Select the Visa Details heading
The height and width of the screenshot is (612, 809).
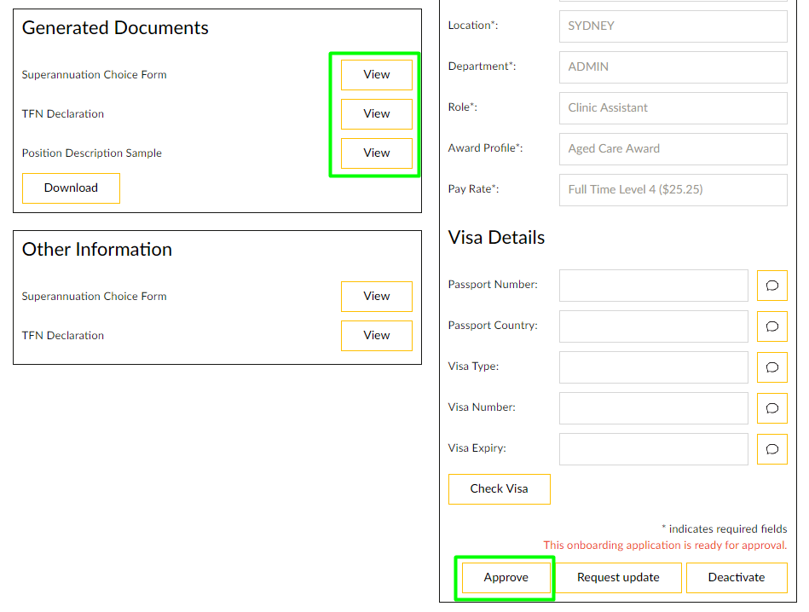(x=496, y=238)
